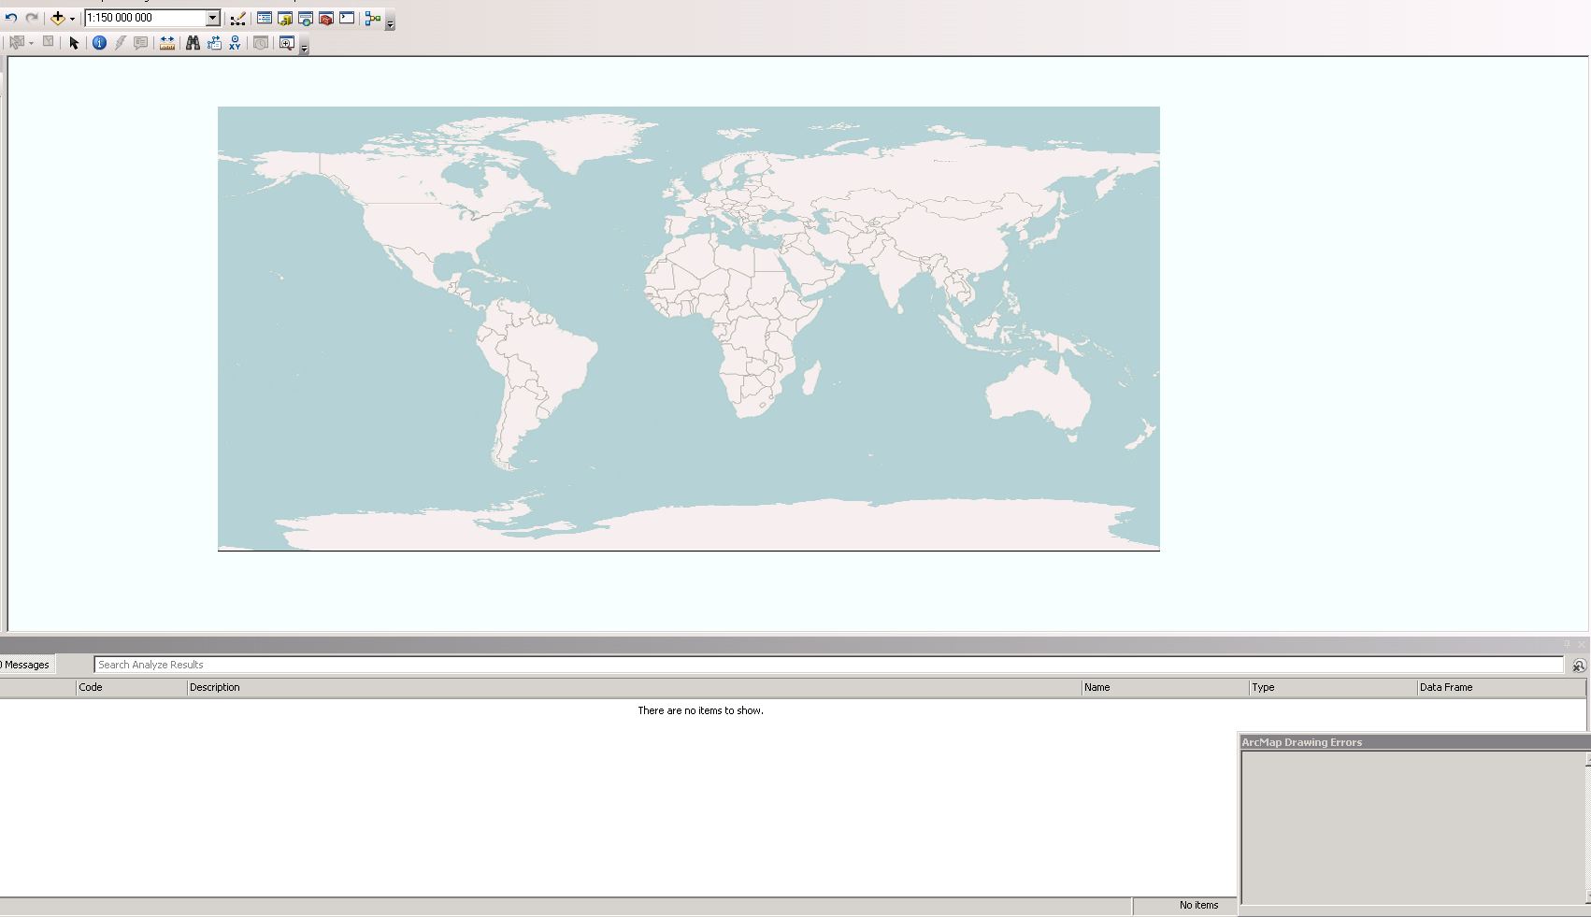Open the Create Viewer Window magnifier icon
1591x917 pixels.
coord(287,43)
